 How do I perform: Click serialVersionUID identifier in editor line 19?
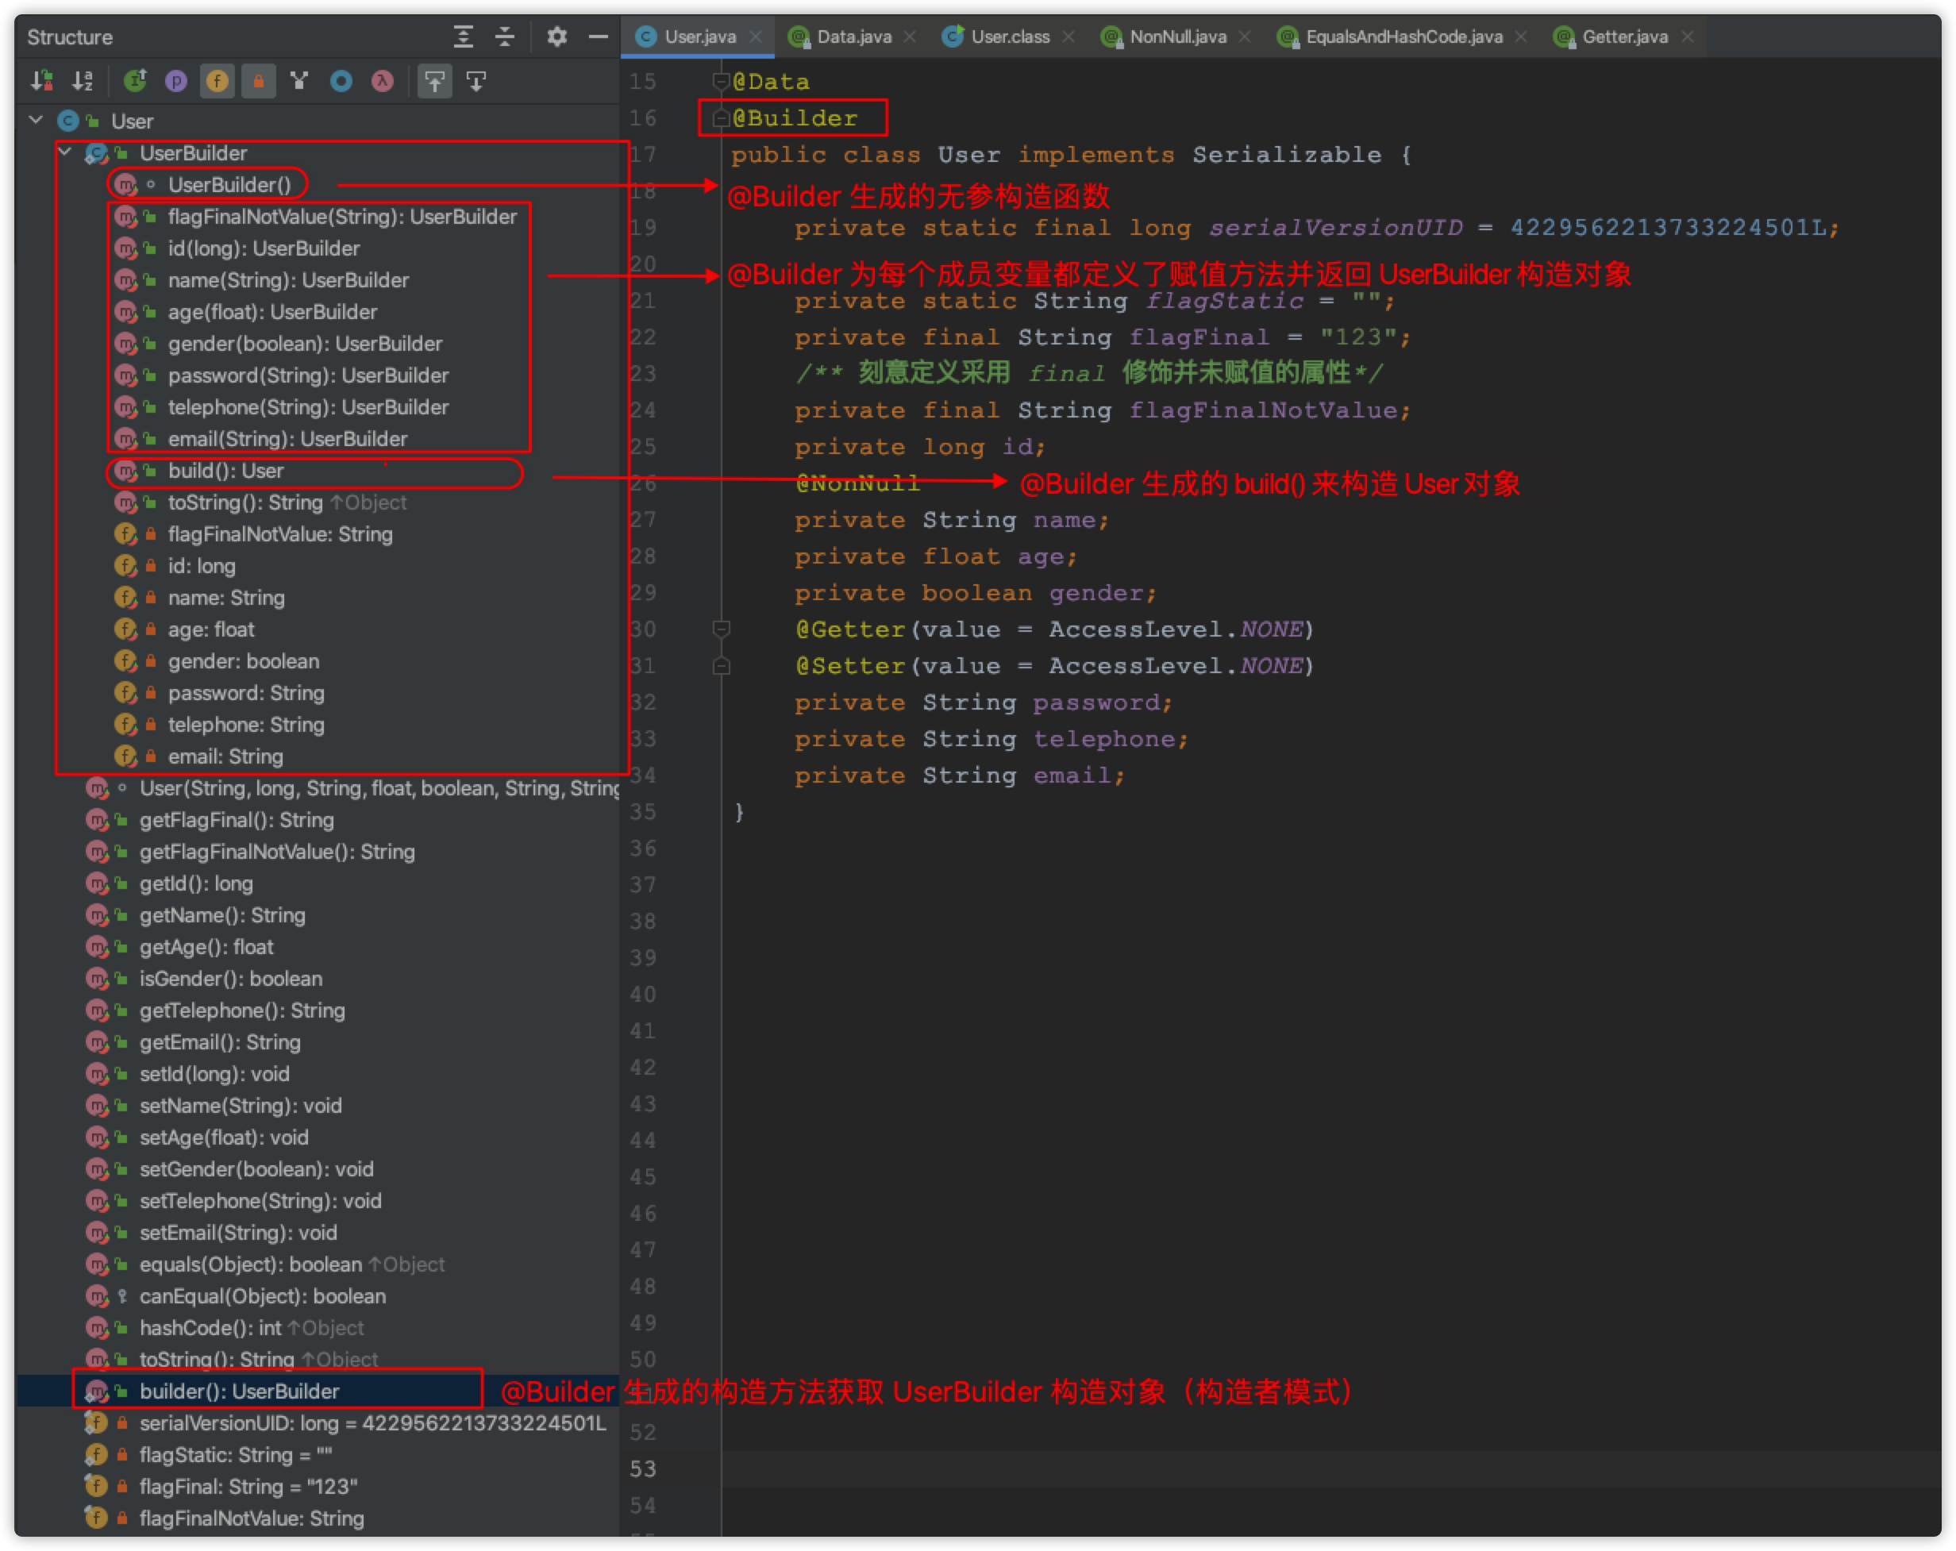point(1335,228)
